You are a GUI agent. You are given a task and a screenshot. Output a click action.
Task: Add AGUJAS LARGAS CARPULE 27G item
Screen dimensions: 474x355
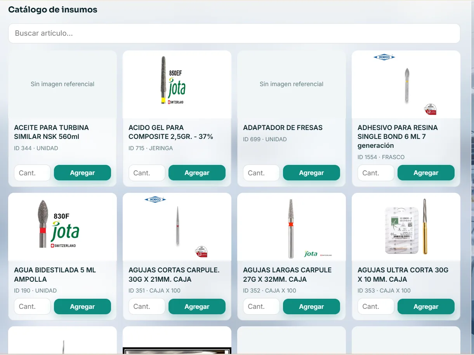click(x=311, y=307)
